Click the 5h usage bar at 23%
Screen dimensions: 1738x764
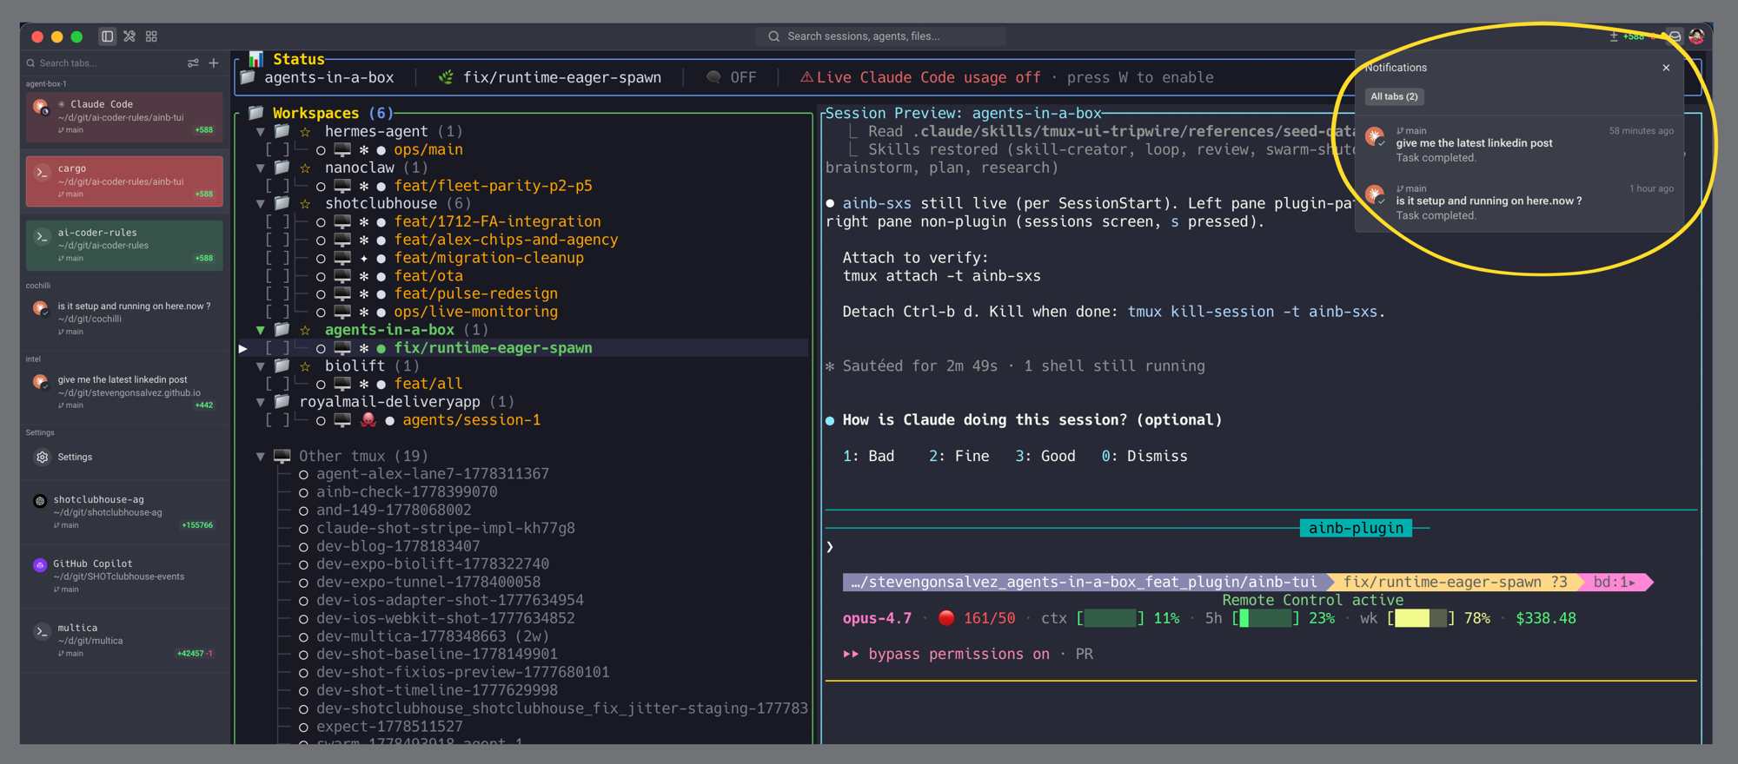click(1266, 618)
